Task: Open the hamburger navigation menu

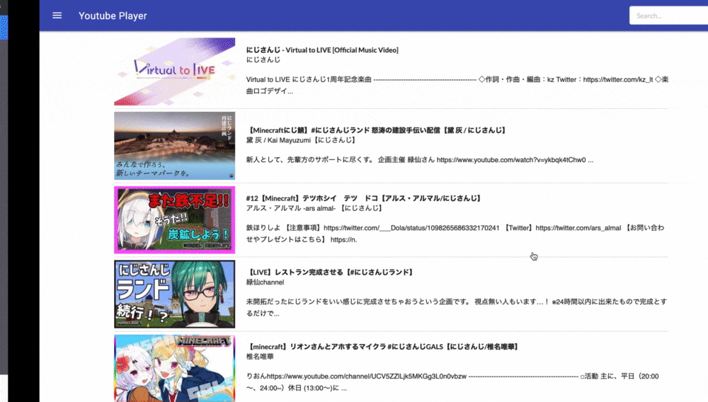Action: pos(57,16)
